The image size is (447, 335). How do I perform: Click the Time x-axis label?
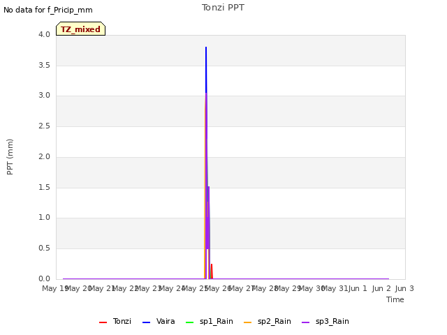(x=395, y=299)
